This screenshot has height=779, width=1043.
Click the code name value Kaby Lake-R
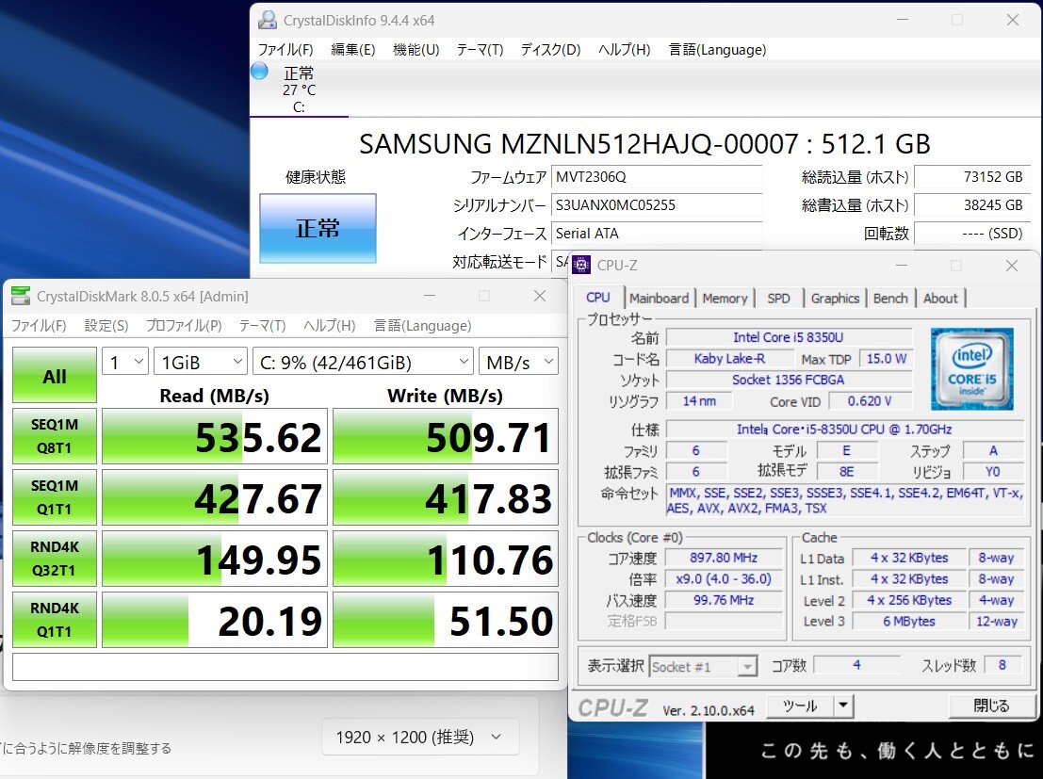729,359
